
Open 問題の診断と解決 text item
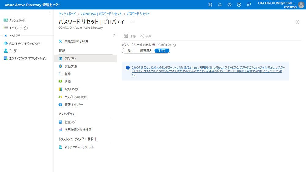76,41
